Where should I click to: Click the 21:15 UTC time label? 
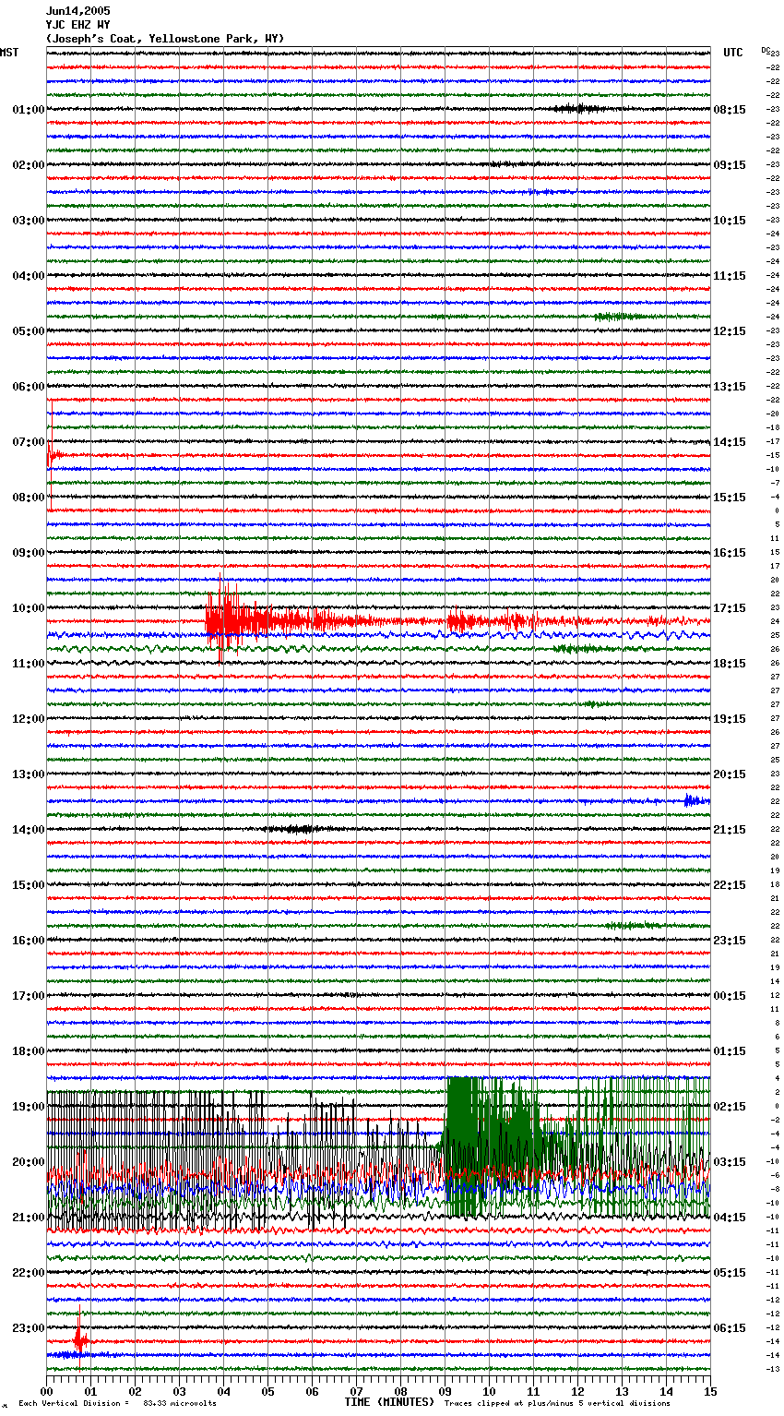[730, 830]
